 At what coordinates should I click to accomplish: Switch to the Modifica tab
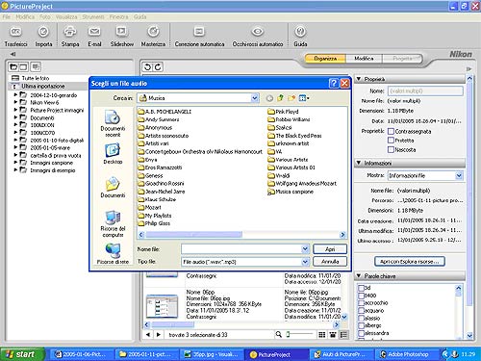[364, 59]
